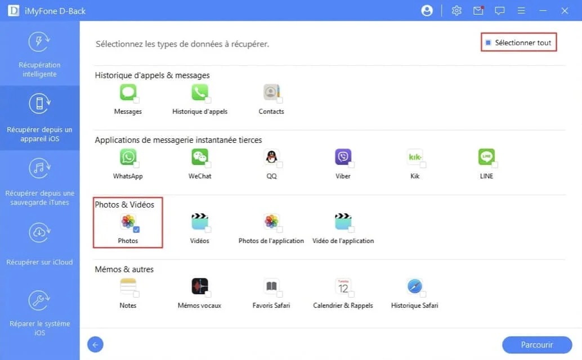Select the LINE icon
Screen dimensions: 582x360
[x=486, y=157]
